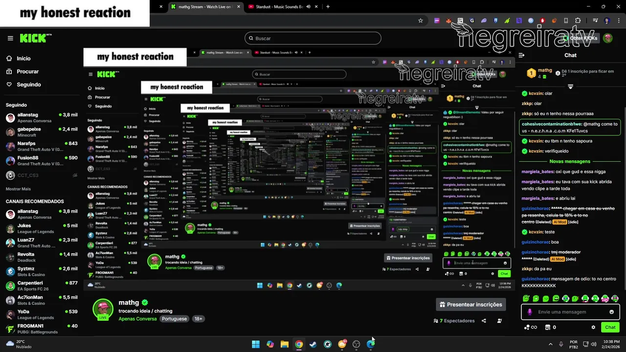Open Revolta Deadlock channel
Screen dimensions: 626x352
tap(42, 257)
